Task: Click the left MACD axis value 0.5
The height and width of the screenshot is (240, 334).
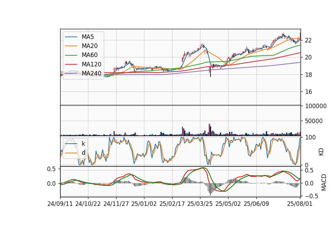Action: coord(51,169)
